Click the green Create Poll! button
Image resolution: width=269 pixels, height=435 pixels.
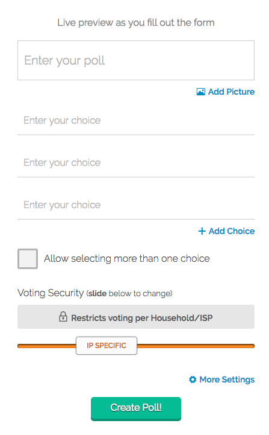coord(136,408)
